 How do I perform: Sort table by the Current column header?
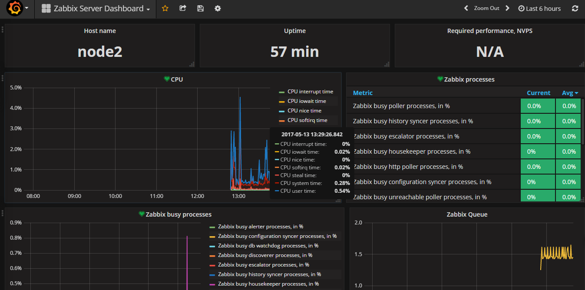click(x=539, y=93)
